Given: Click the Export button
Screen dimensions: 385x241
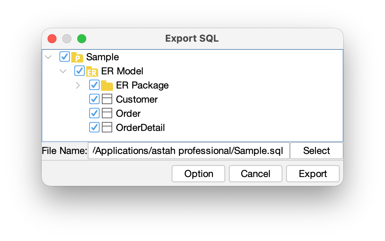Looking at the screenshot, I should click(x=313, y=174).
